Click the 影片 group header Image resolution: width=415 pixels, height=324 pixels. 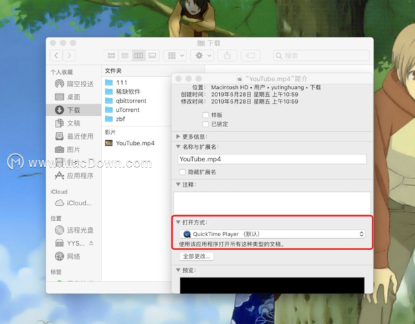click(110, 132)
